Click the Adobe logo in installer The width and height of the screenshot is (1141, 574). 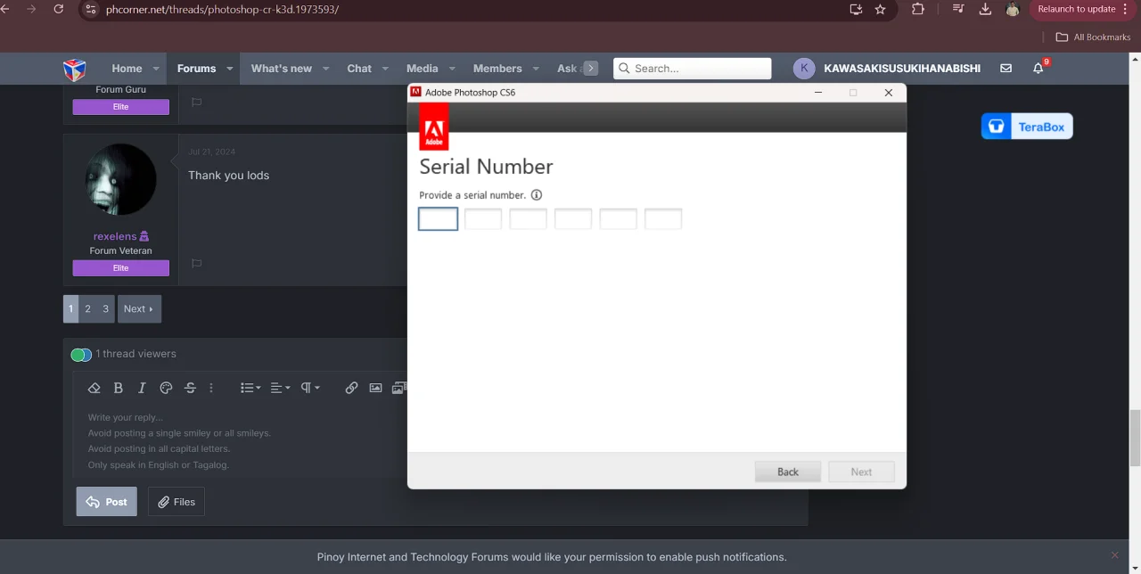click(434, 127)
